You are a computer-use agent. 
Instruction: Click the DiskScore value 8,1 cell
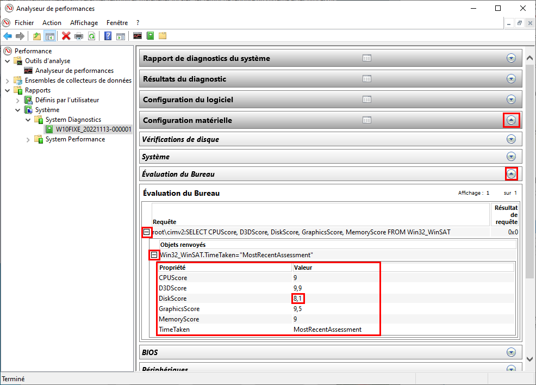[x=298, y=299]
